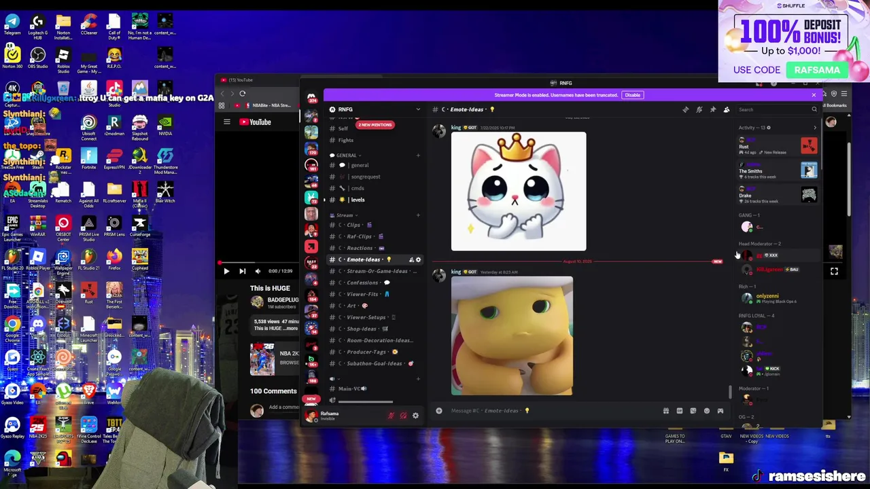Open the Reactions channel
This screenshot has height=489, width=870.
coord(375,248)
